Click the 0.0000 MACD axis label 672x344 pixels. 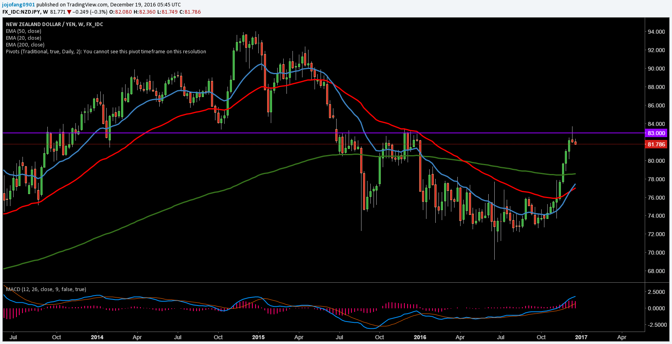click(x=656, y=308)
